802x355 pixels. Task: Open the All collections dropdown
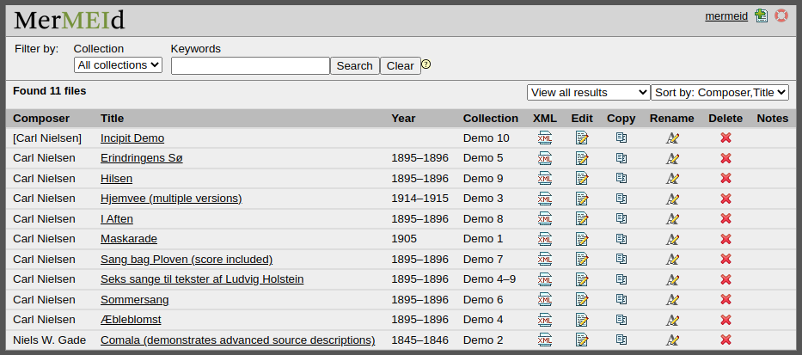pos(118,64)
